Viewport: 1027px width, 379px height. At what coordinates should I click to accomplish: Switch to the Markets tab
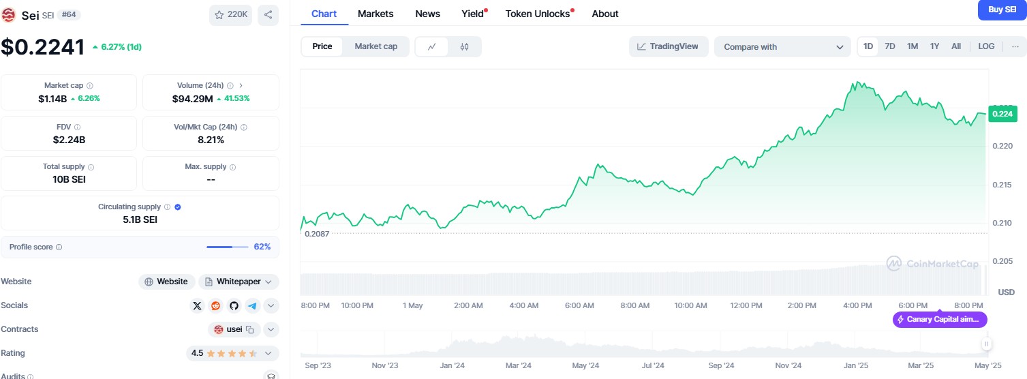tap(375, 14)
